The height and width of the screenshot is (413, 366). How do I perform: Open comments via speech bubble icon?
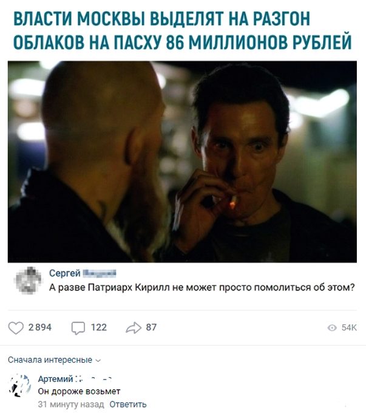click(x=78, y=328)
